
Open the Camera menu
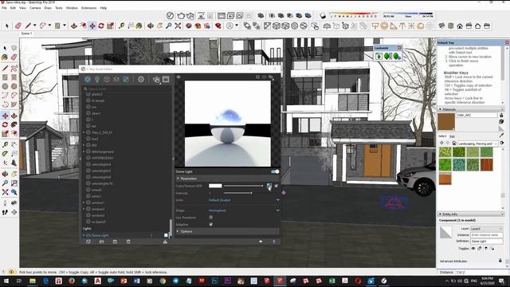35,8
